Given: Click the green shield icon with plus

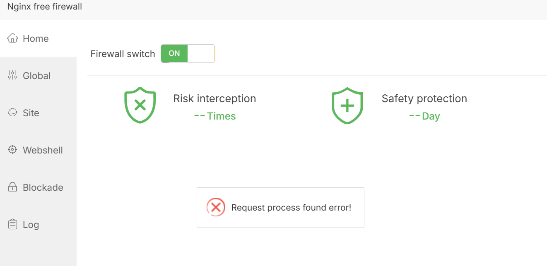Looking at the screenshot, I should 347,105.
